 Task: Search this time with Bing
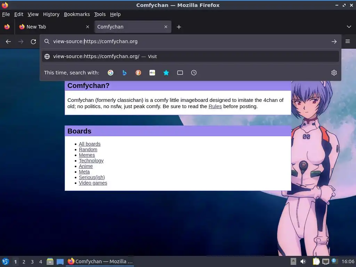[x=124, y=73]
